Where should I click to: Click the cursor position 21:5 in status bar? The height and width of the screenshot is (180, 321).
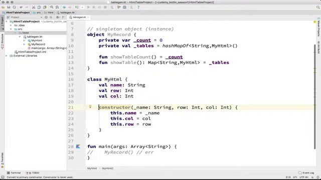288,177
